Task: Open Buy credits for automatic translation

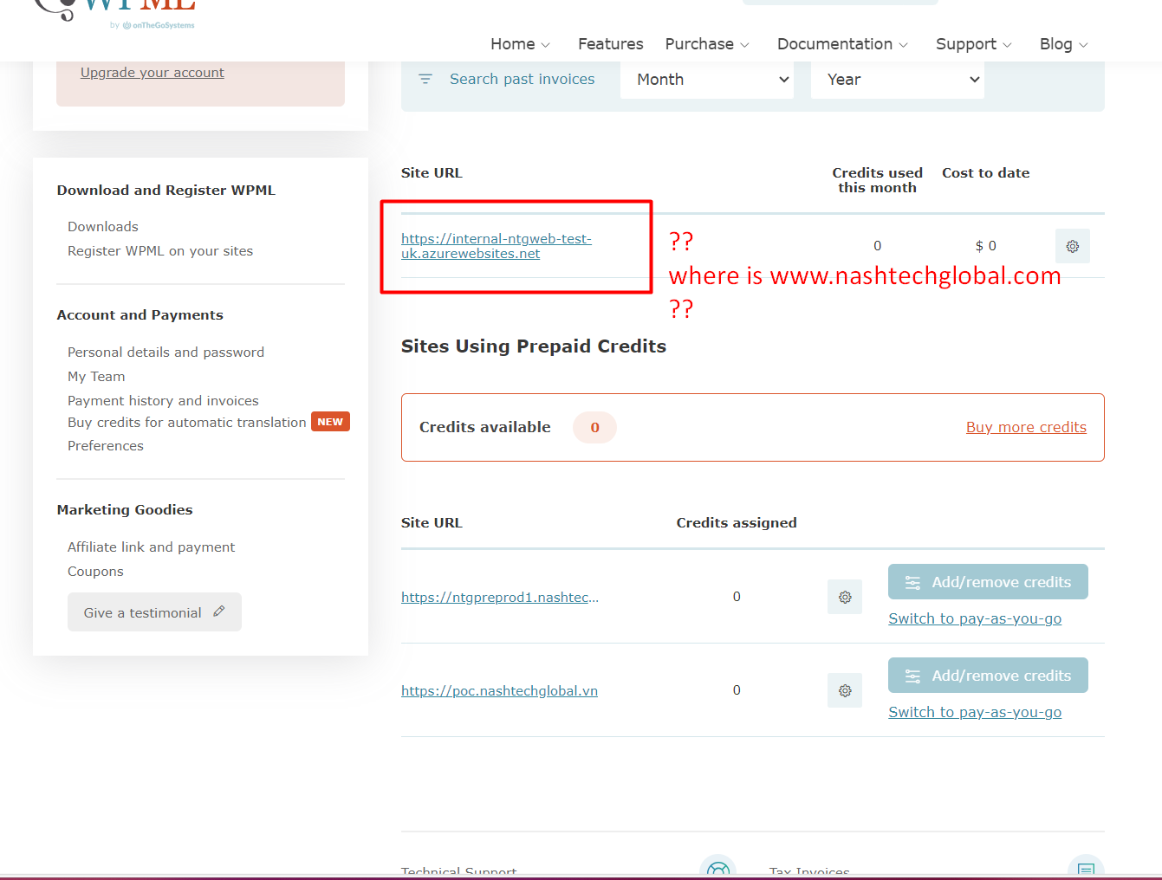Action: [187, 423]
